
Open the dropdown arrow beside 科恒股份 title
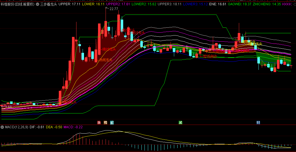tap(37, 4)
